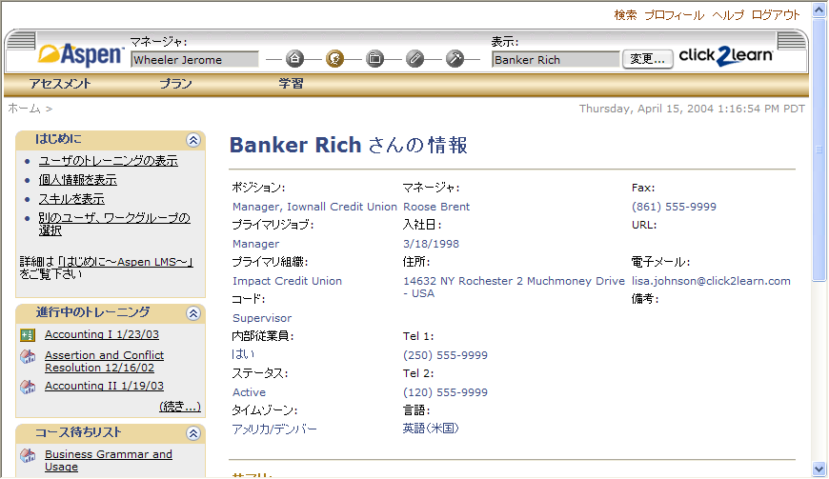Viewport: 829px width, 479px height.
Task: Click the vertical scrollbar down arrow
Action: point(819,469)
